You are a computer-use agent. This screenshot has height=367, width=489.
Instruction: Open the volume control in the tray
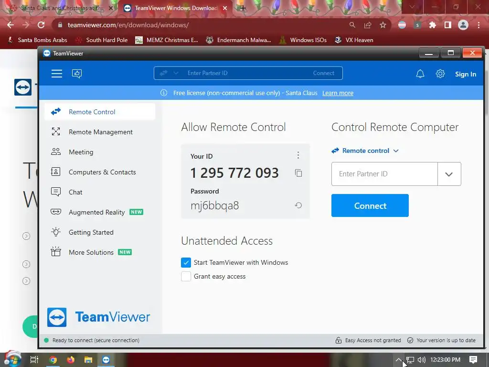point(421,360)
